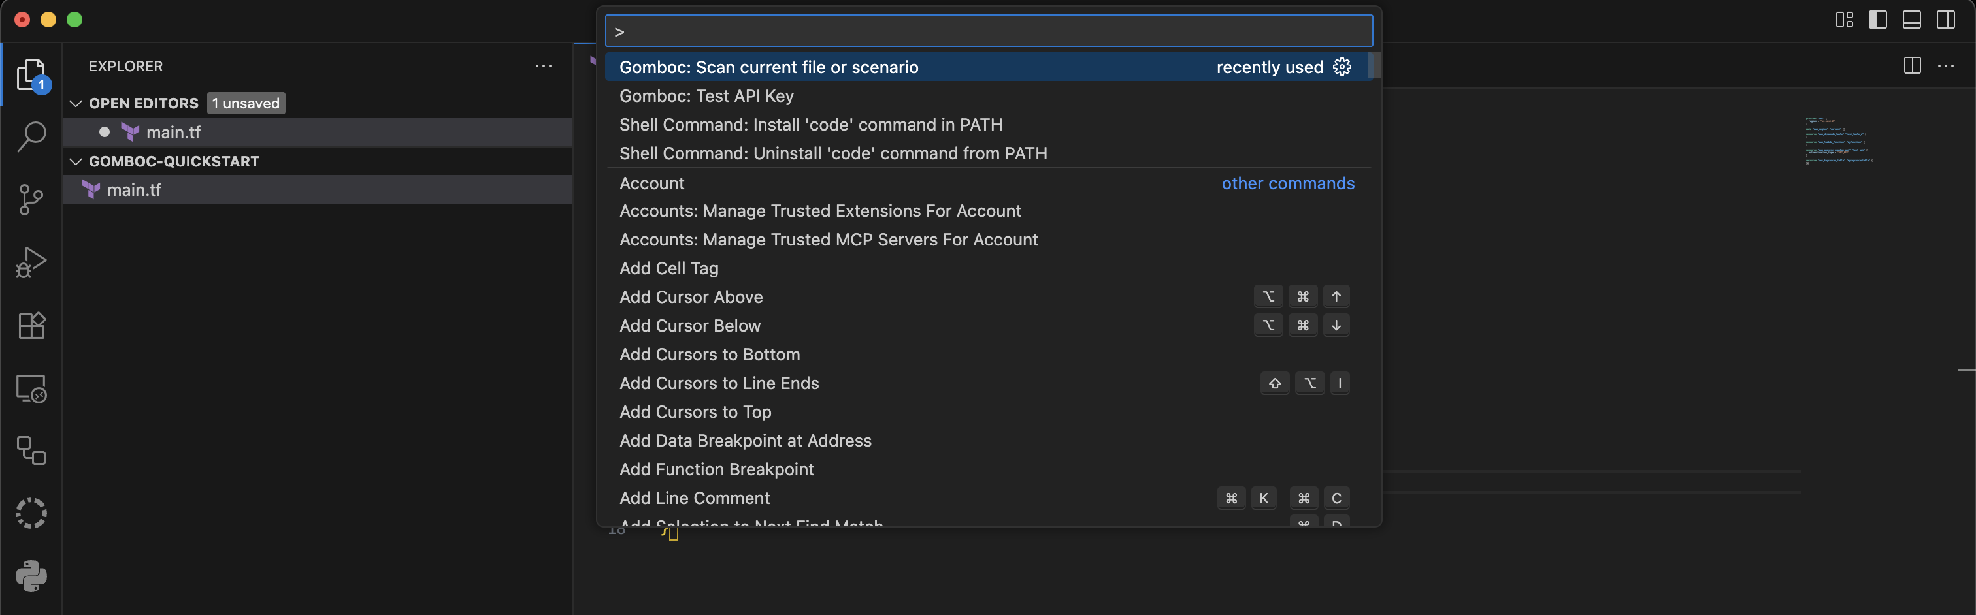Toggle the primary side bar visibility

click(x=1878, y=20)
